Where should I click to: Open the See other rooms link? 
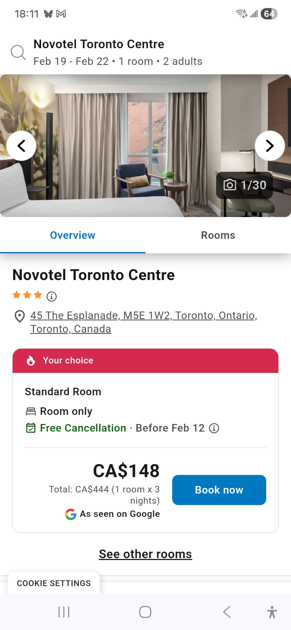tap(145, 554)
